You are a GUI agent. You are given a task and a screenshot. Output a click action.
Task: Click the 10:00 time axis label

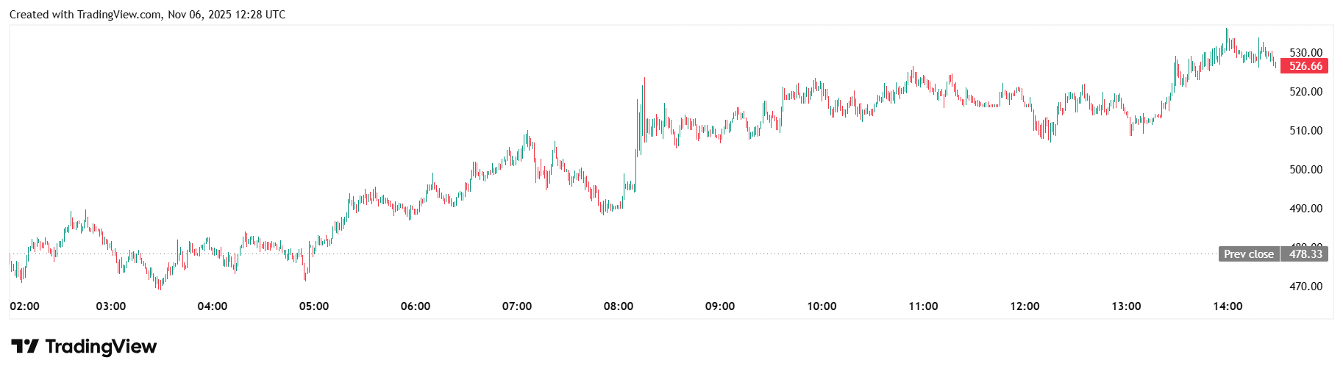pos(822,306)
